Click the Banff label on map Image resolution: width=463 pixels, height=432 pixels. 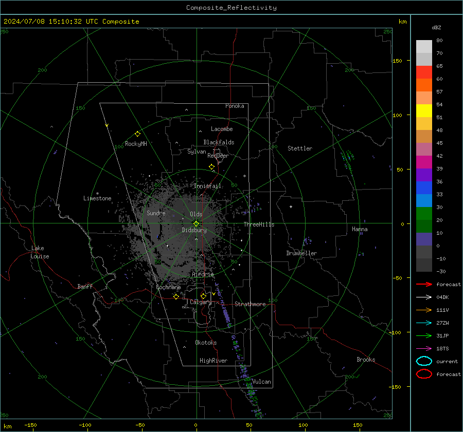point(85,287)
